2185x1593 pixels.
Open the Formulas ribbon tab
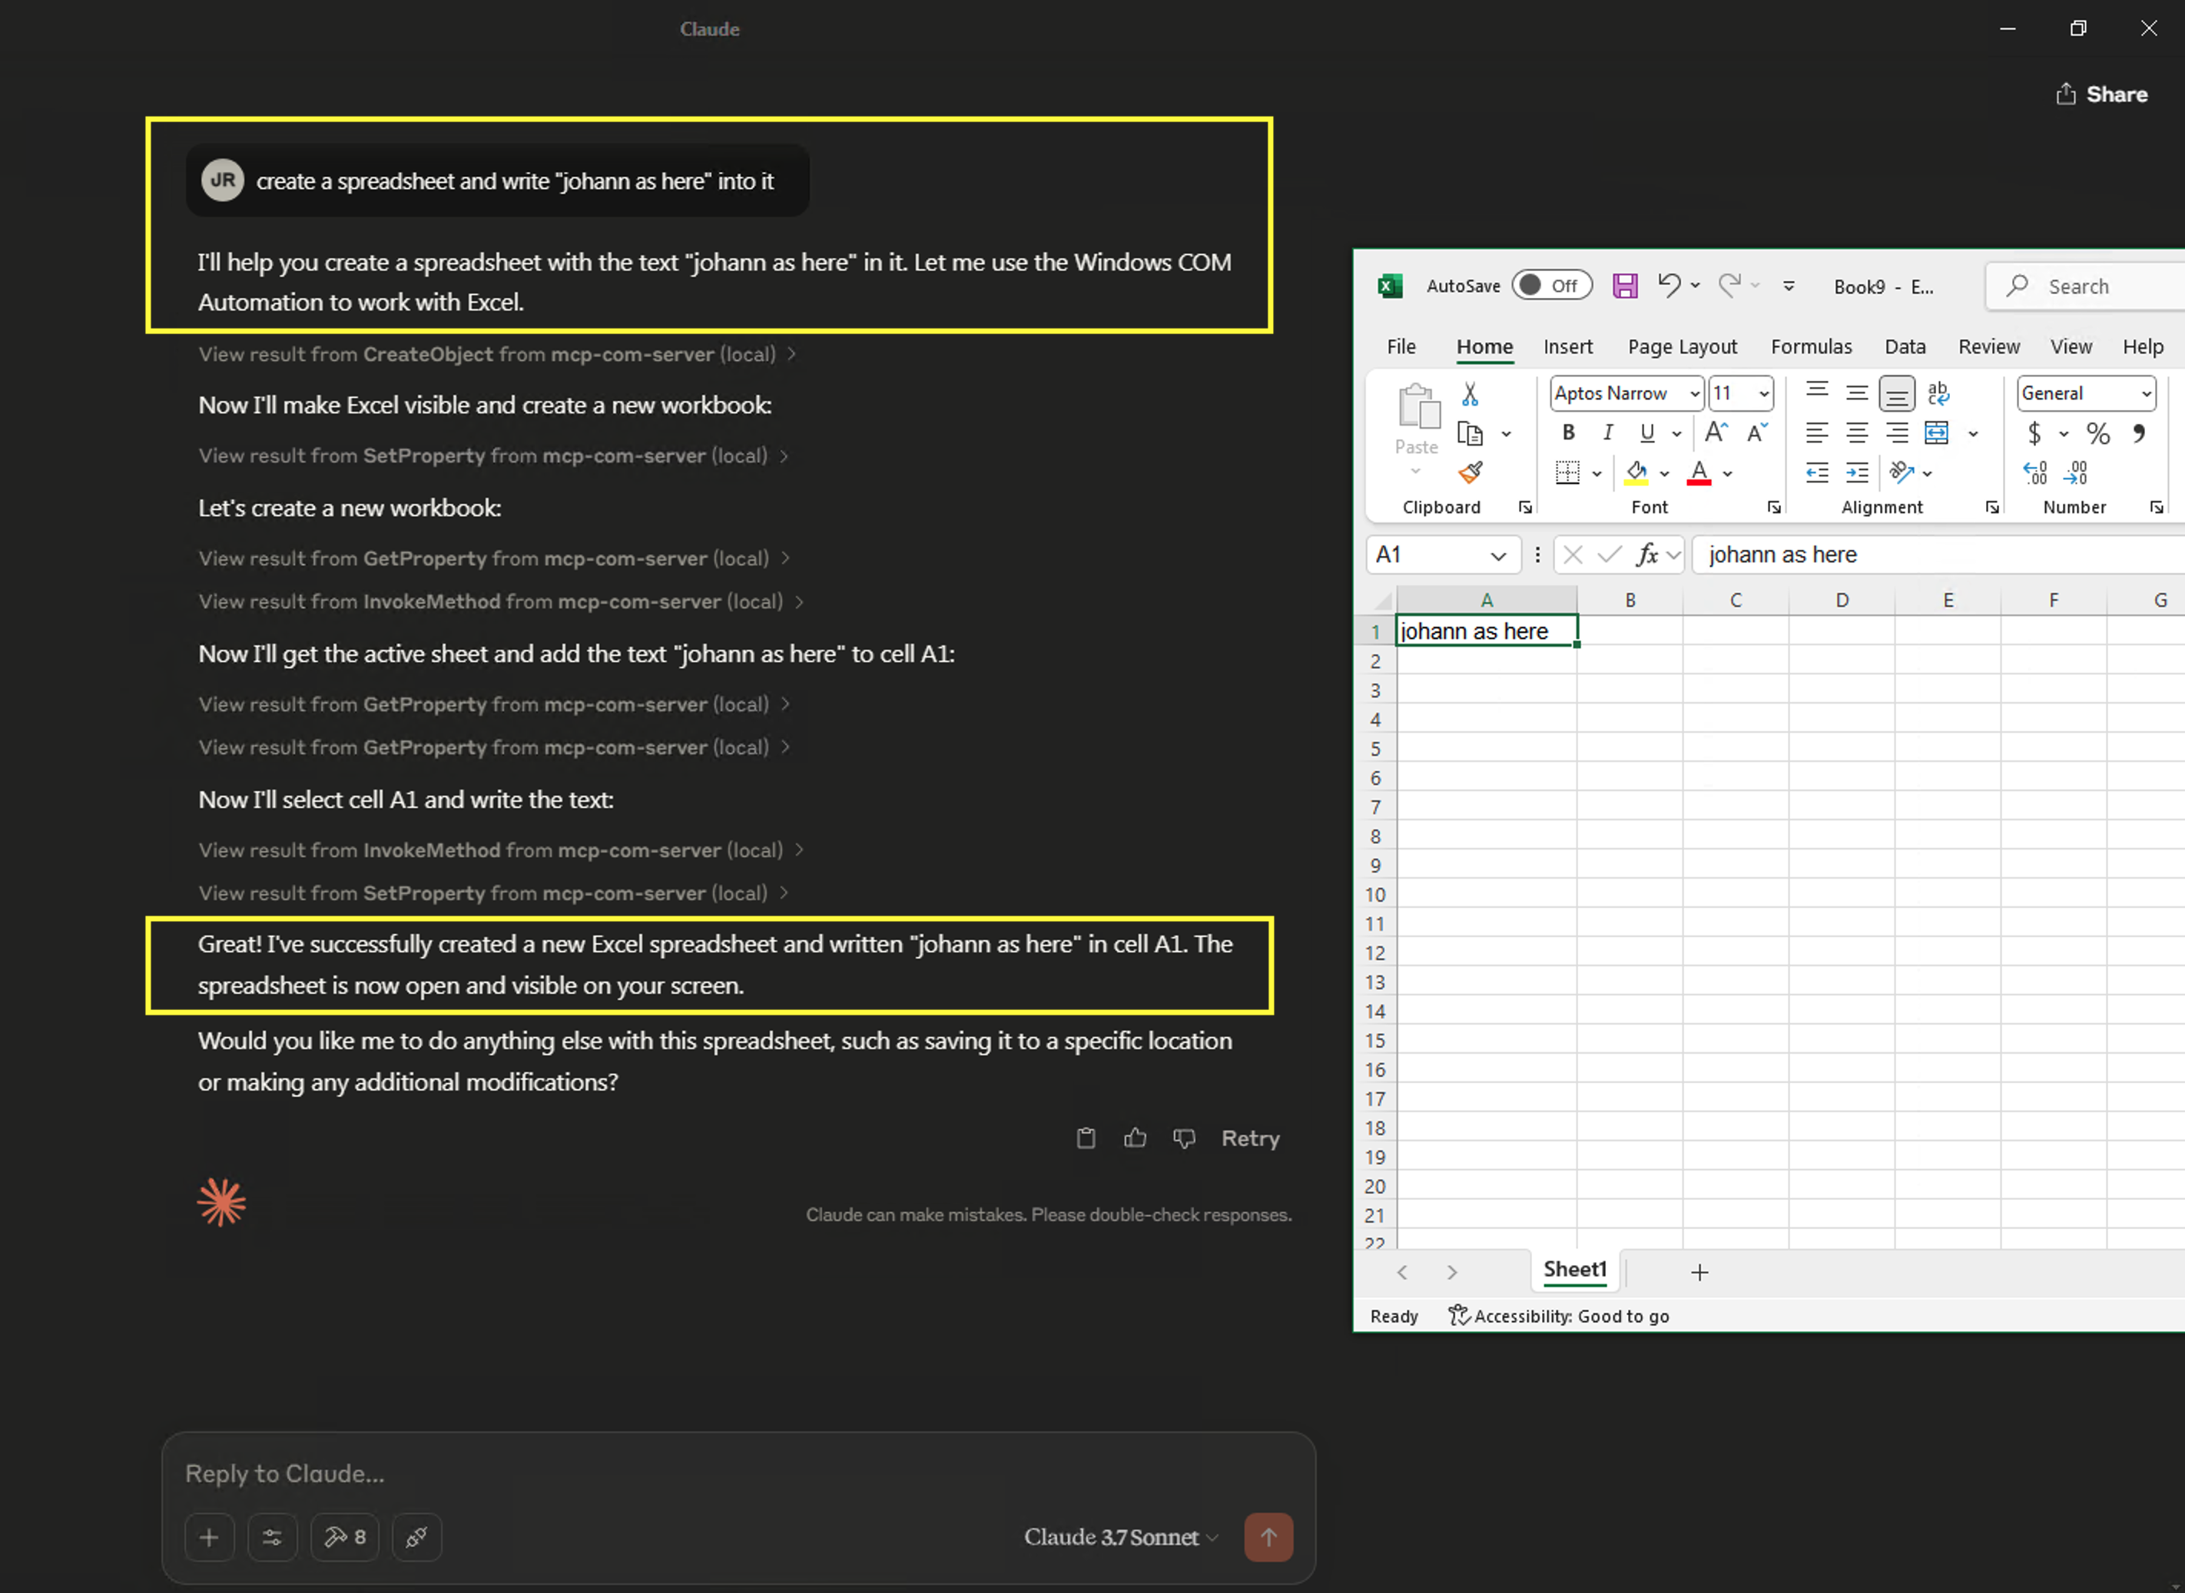[1811, 347]
